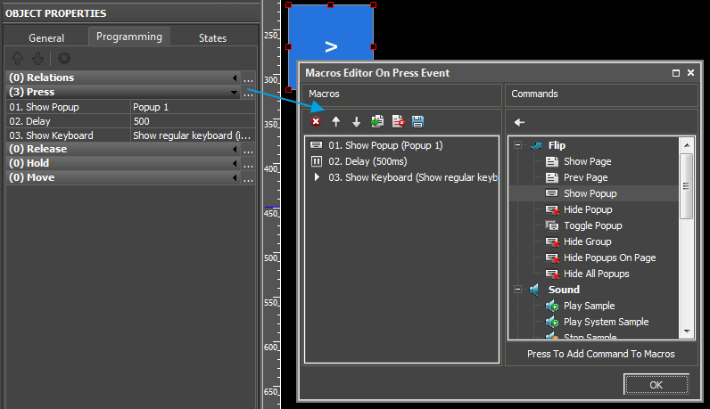The image size is (710, 409).
Task: Collapse the Sound tree node
Action: coord(517,290)
